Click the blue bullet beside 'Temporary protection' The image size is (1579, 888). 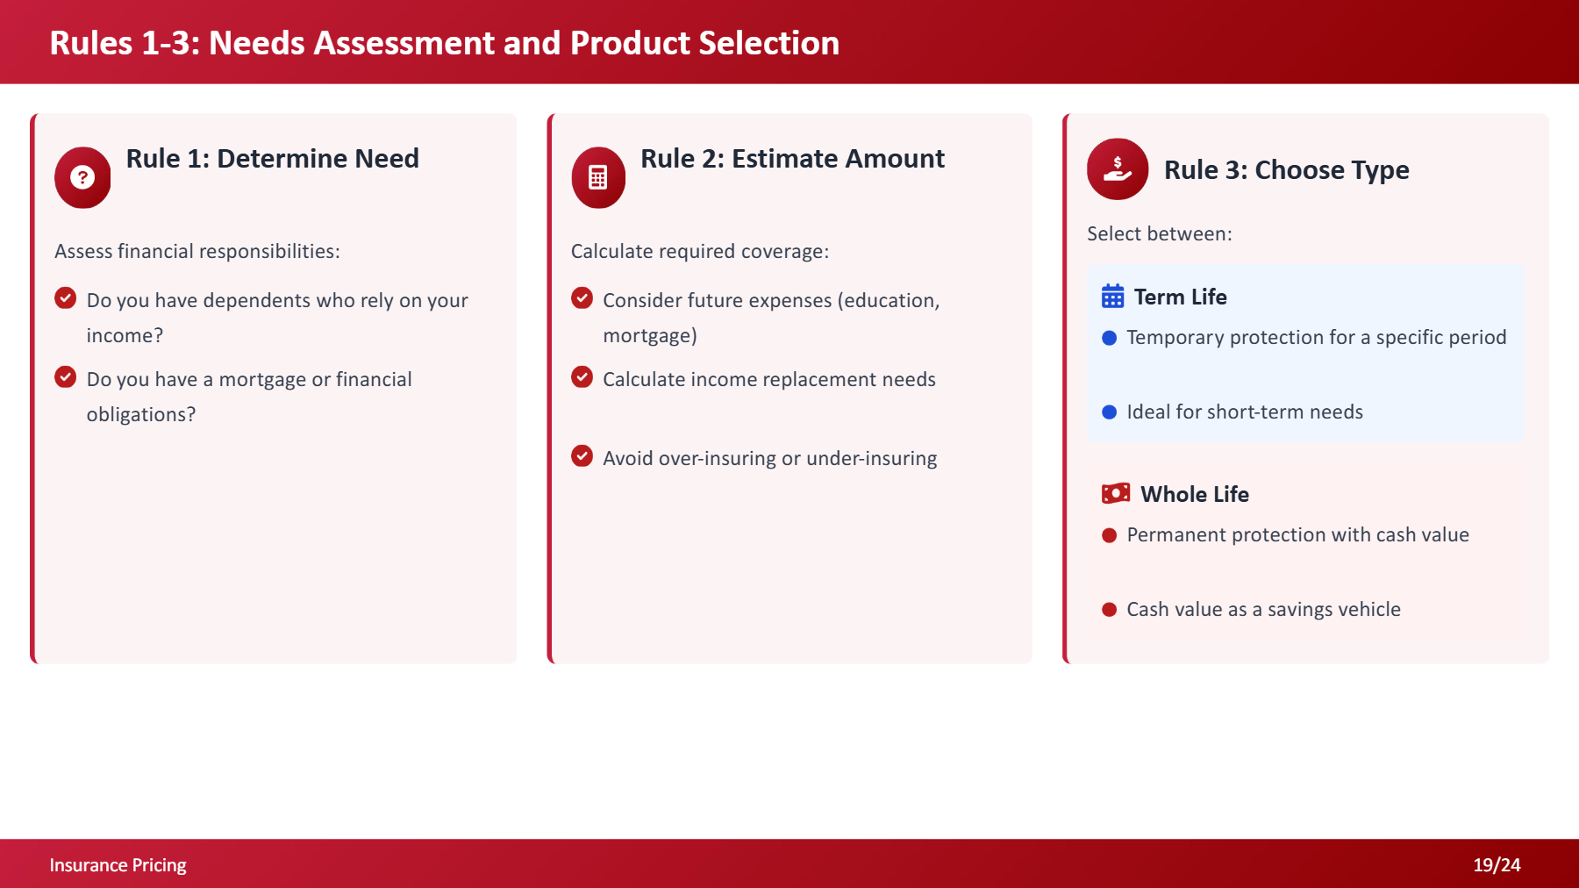click(x=1109, y=338)
